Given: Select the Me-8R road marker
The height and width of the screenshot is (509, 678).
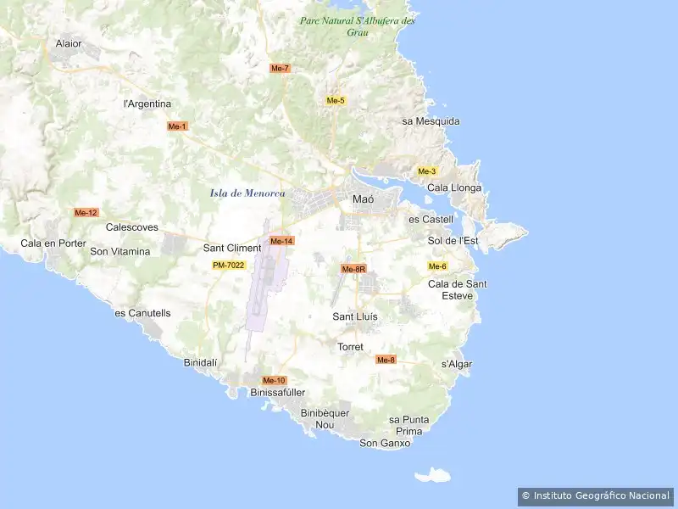Looking at the screenshot, I should click(x=353, y=269).
